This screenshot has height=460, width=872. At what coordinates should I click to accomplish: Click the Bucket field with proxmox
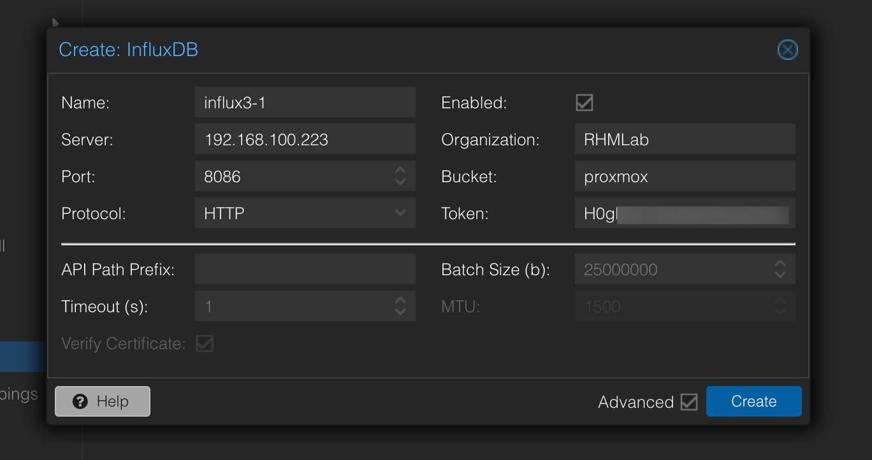tap(685, 176)
